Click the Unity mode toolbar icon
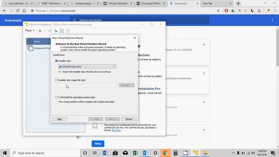The image size is (279, 157). tap(68, 31)
